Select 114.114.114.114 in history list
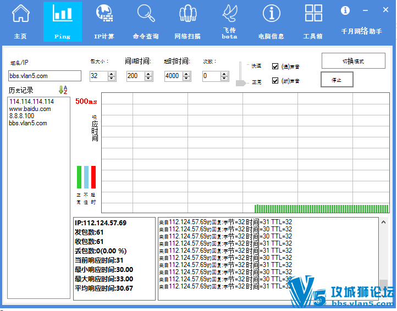 coord(32,102)
